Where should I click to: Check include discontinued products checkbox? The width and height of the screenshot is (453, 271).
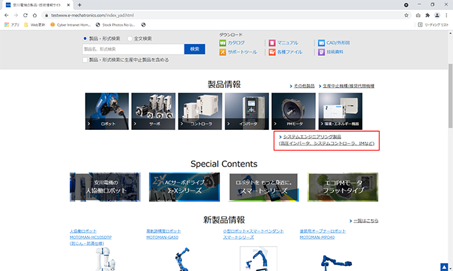(85, 60)
